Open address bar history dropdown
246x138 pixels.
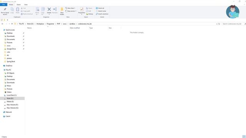point(217,24)
